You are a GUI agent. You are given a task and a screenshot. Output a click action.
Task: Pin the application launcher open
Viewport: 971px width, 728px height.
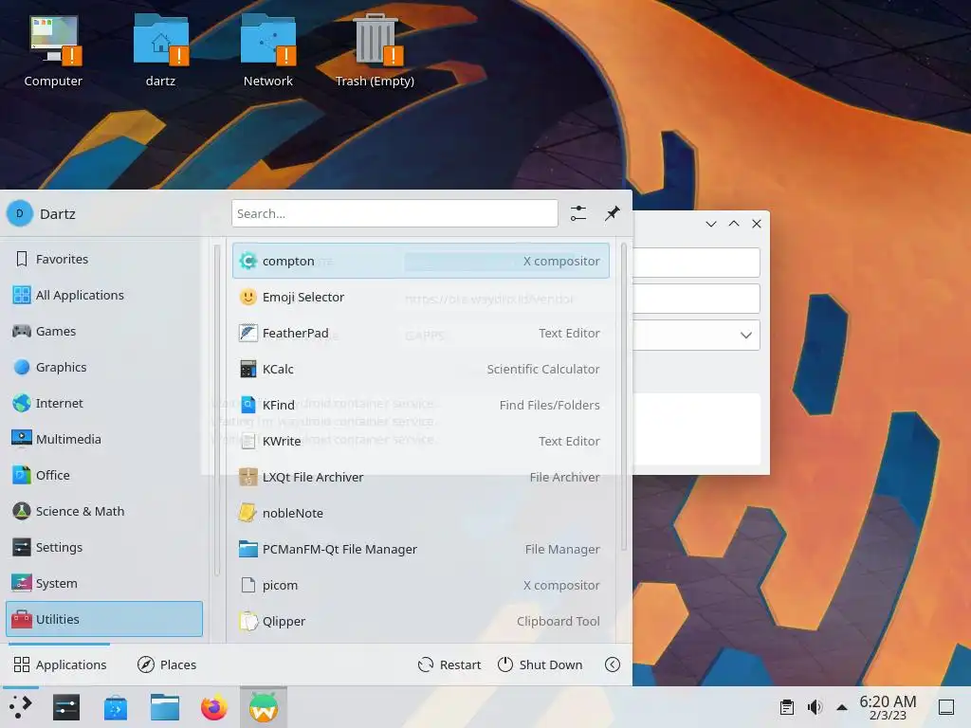(613, 213)
